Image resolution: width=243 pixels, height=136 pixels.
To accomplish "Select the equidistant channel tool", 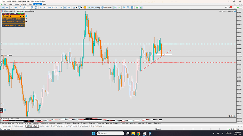I will [x=24, y=7].
